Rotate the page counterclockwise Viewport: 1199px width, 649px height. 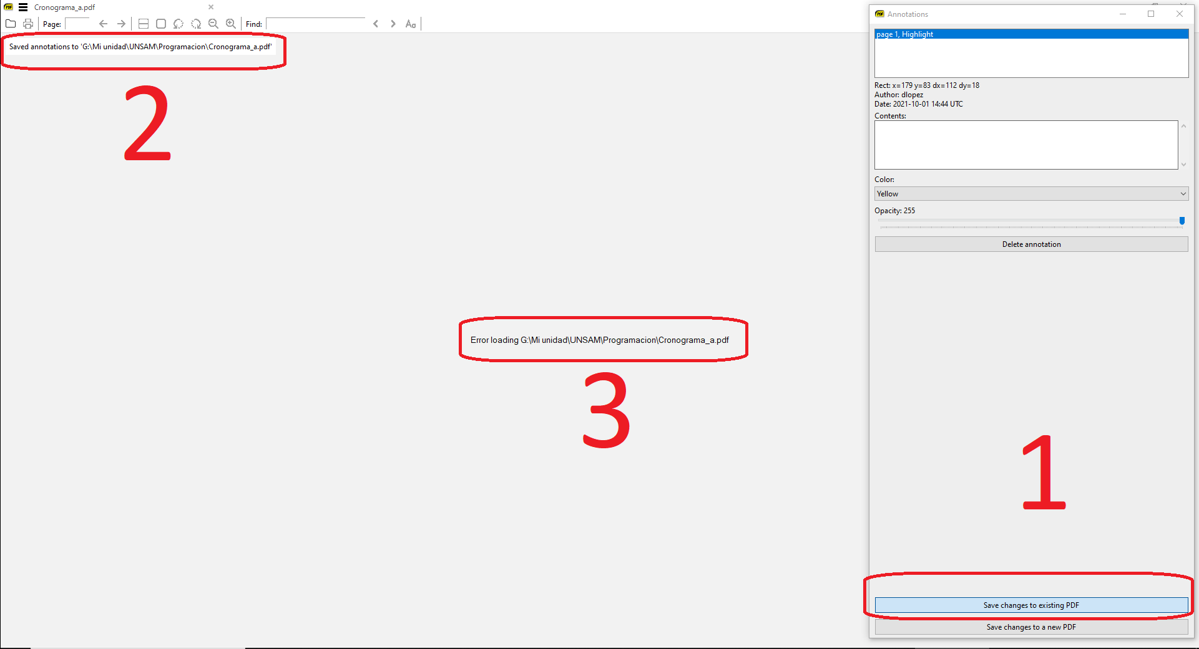click(179, 24)
